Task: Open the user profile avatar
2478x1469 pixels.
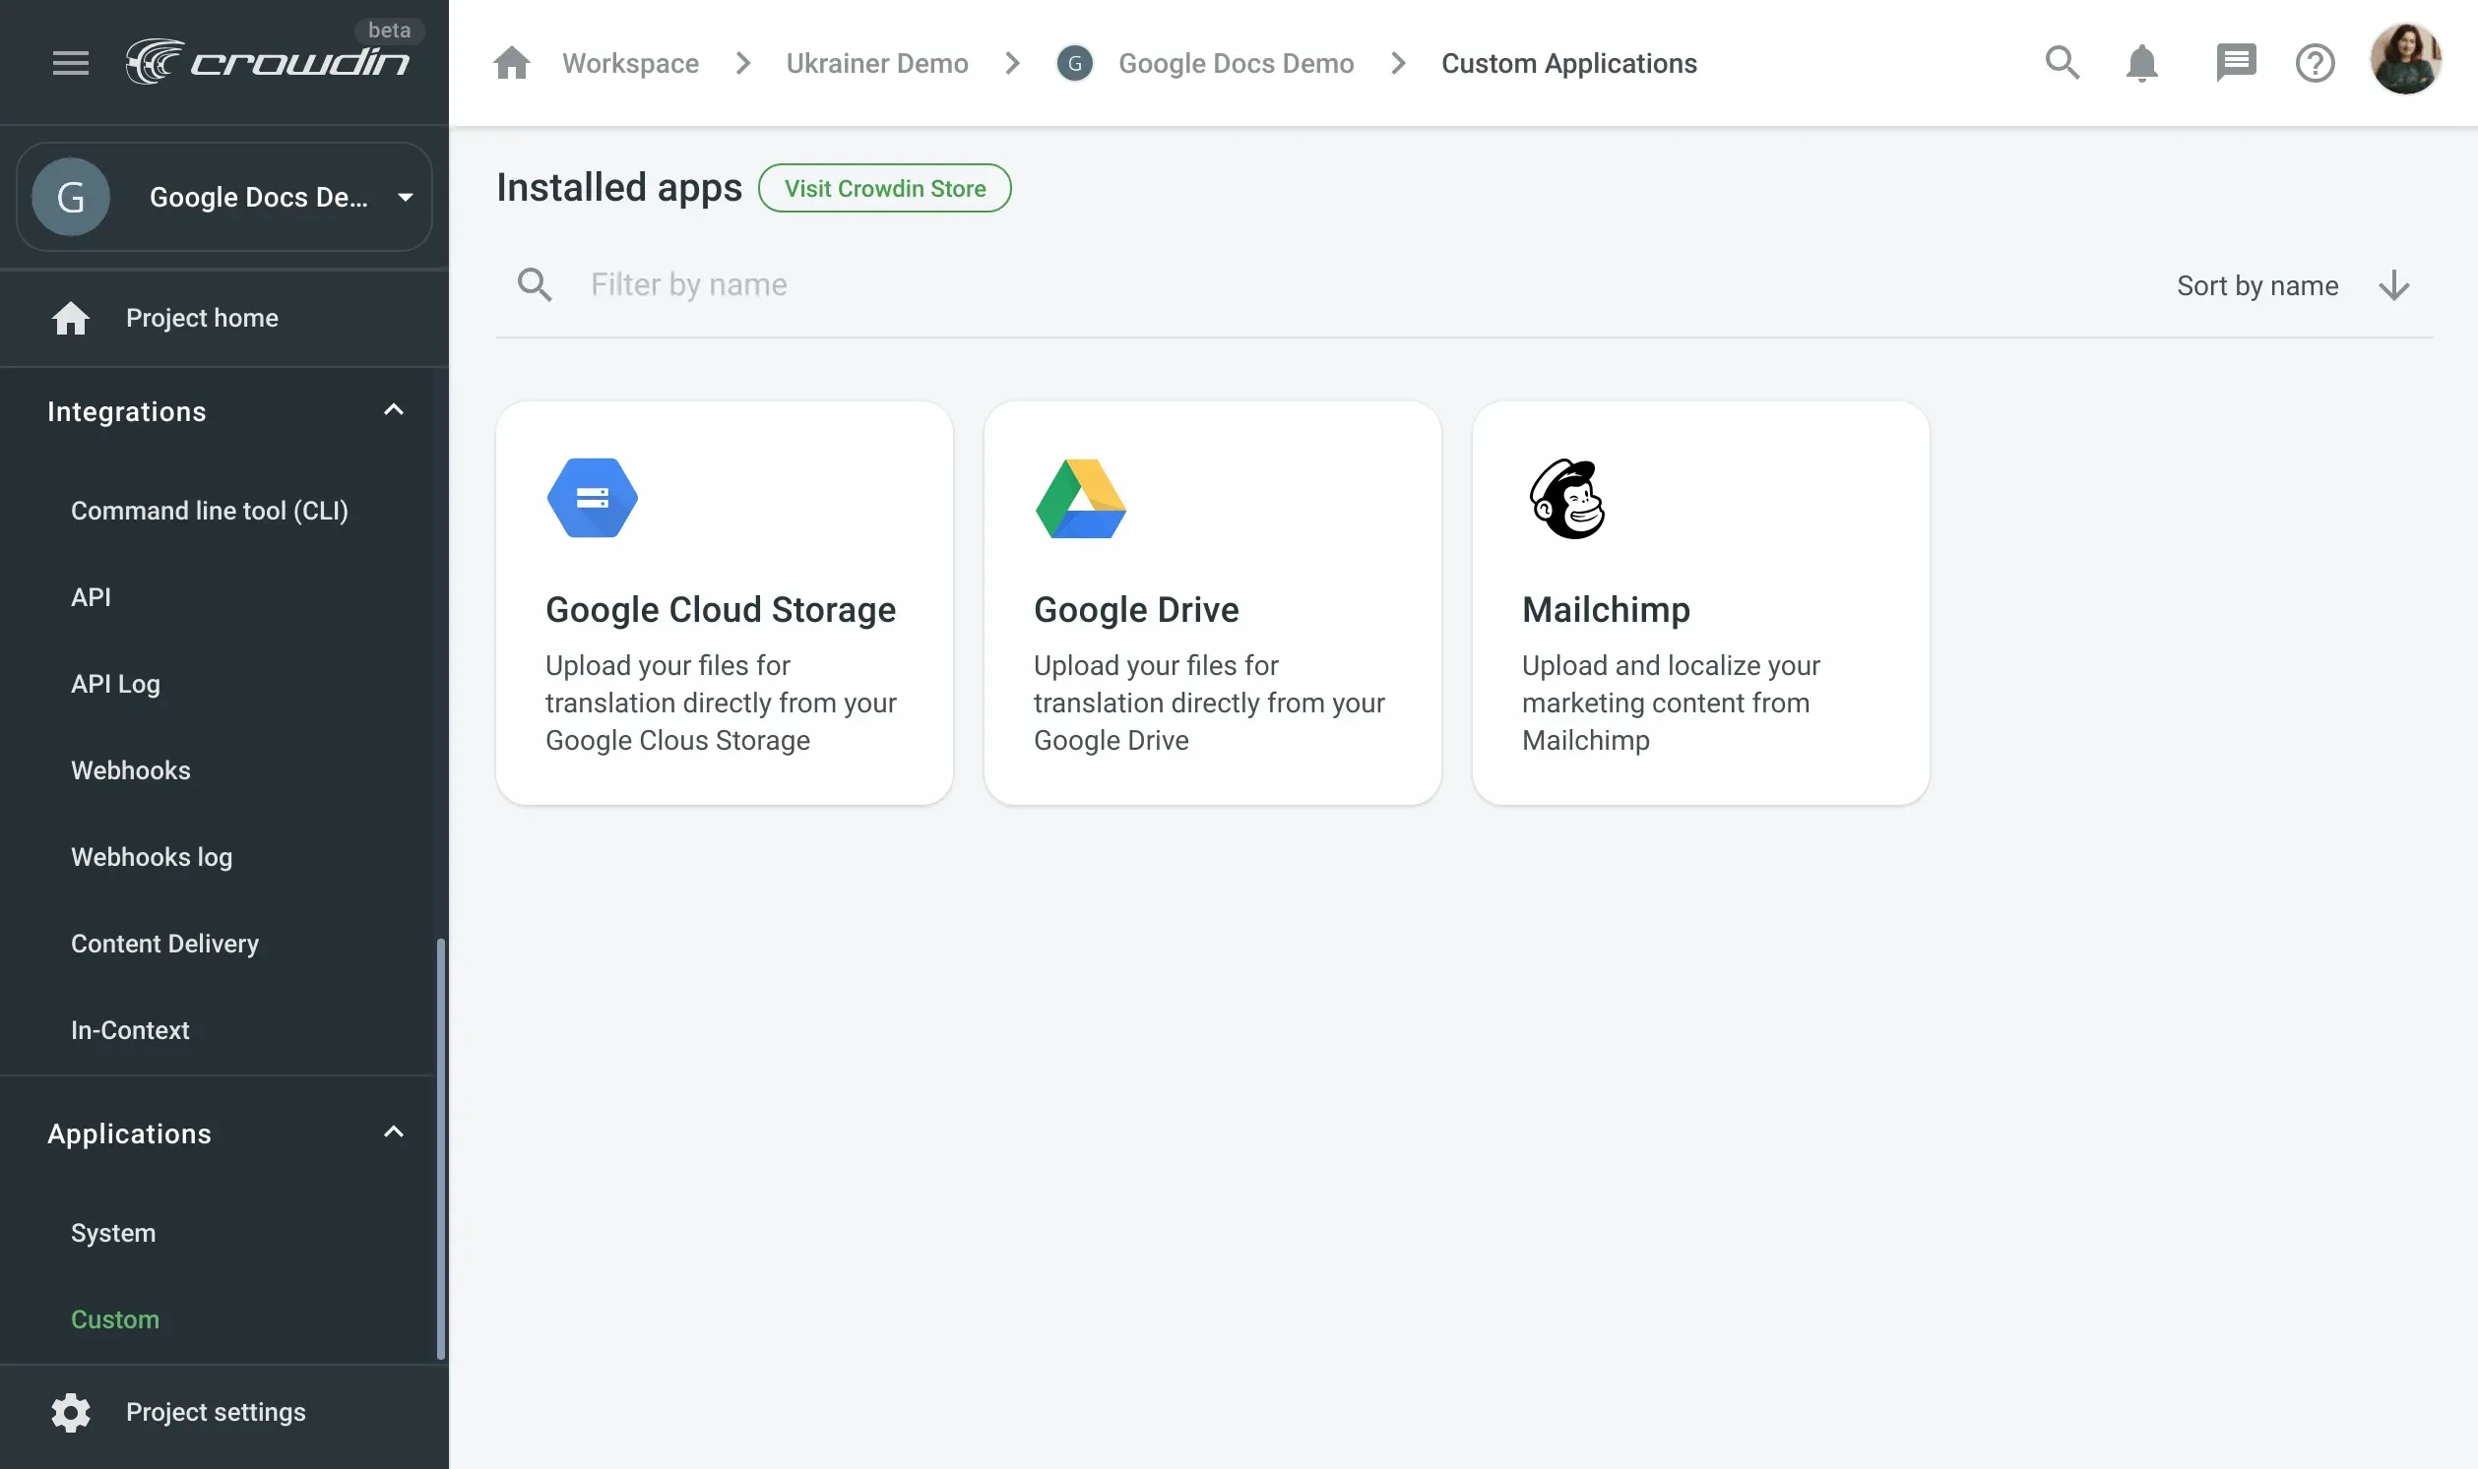Action: (2405, 59)
